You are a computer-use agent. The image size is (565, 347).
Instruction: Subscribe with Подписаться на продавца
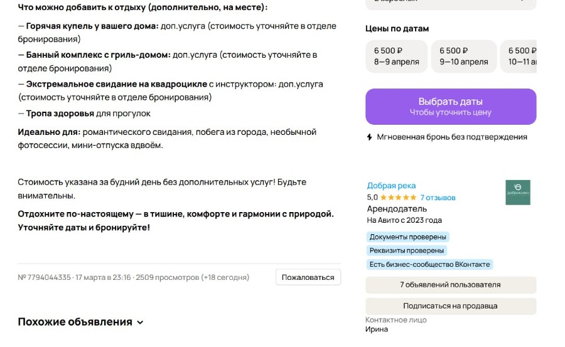point(450,306)
